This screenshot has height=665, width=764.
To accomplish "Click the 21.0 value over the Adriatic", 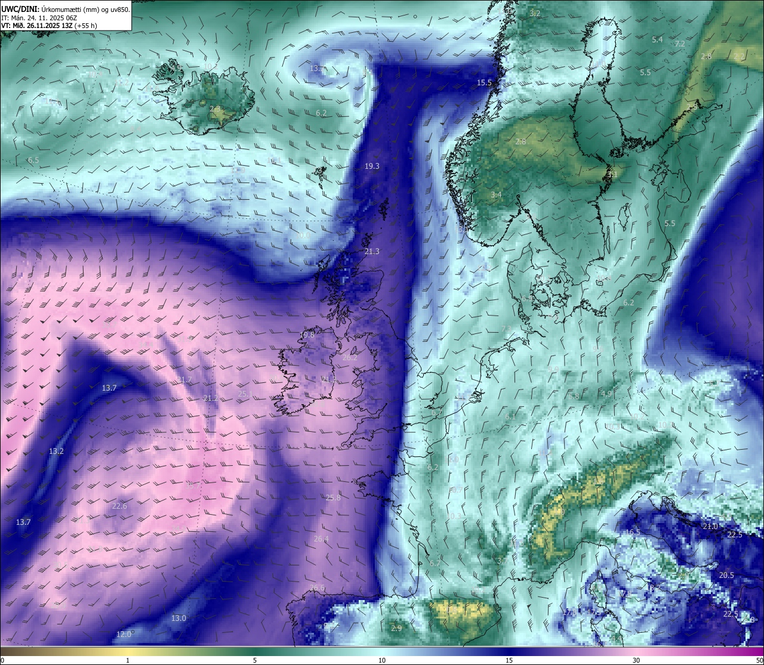I will [x=710, y=527].
